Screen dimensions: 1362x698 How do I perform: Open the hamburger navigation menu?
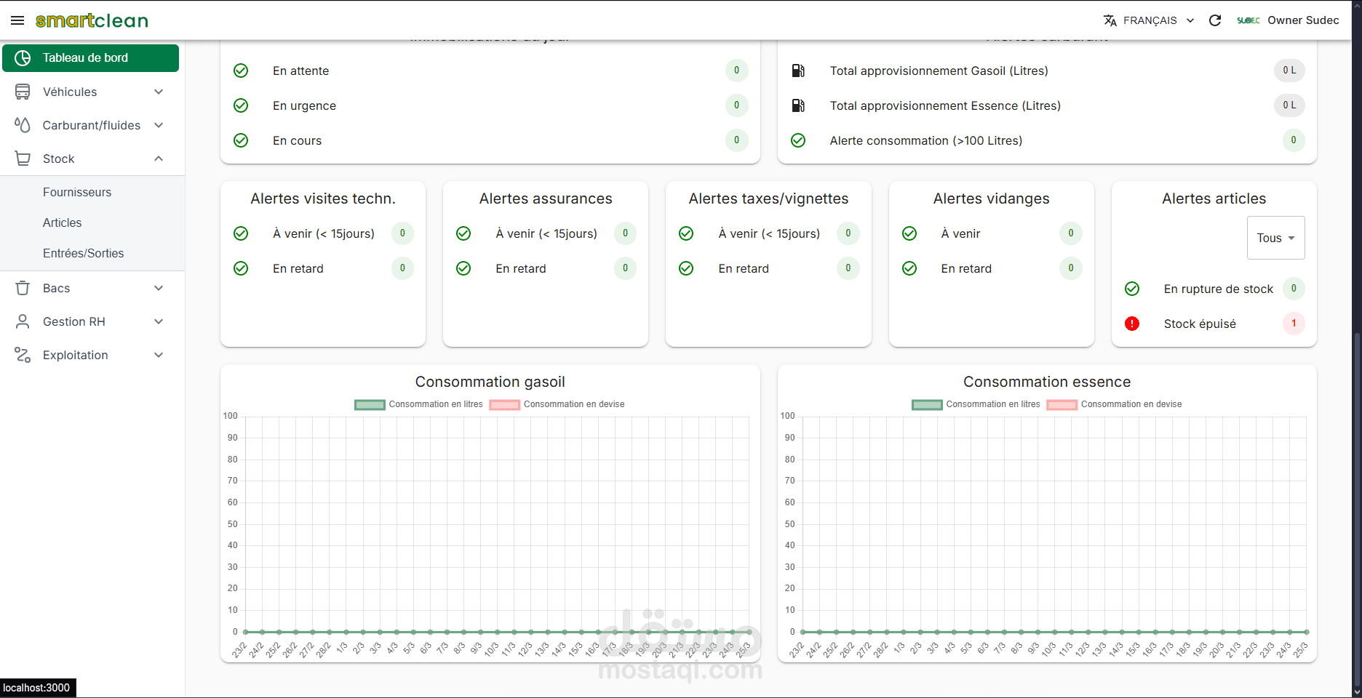(17, 20)
